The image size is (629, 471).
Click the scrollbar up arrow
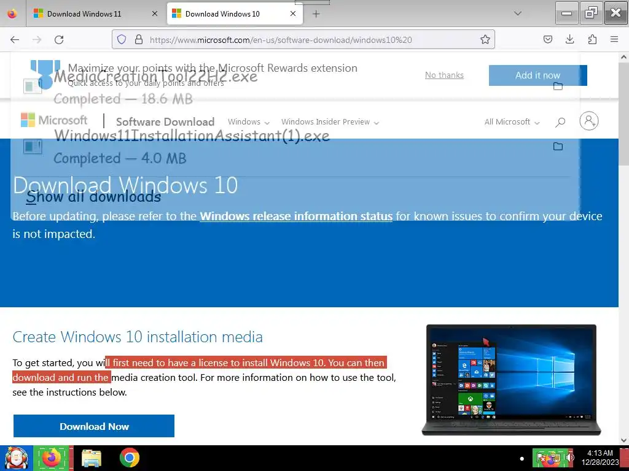pos(623,57)
